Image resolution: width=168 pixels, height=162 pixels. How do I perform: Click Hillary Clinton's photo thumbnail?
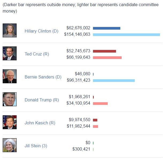[10, 30]
